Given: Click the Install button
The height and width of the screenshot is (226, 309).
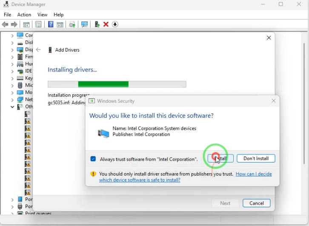Looking at the screenshot, I should [220, 159].
